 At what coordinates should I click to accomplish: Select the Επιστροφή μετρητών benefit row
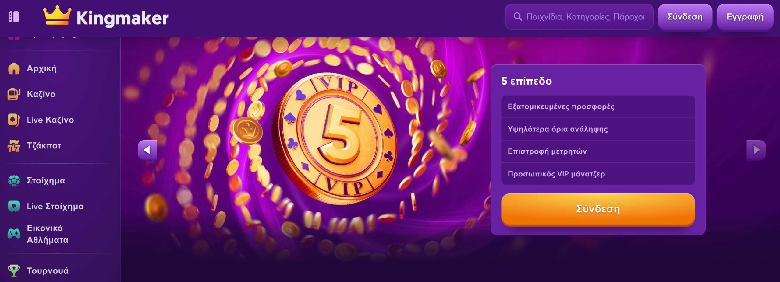pos(598,151)
